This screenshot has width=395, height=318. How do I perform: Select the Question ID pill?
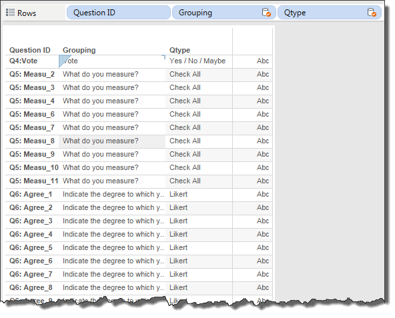click(119, 13)
